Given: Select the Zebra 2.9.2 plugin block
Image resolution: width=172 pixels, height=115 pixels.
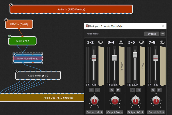Looking at the screenshot, I should pyautogui.click(x=22, y=41).
